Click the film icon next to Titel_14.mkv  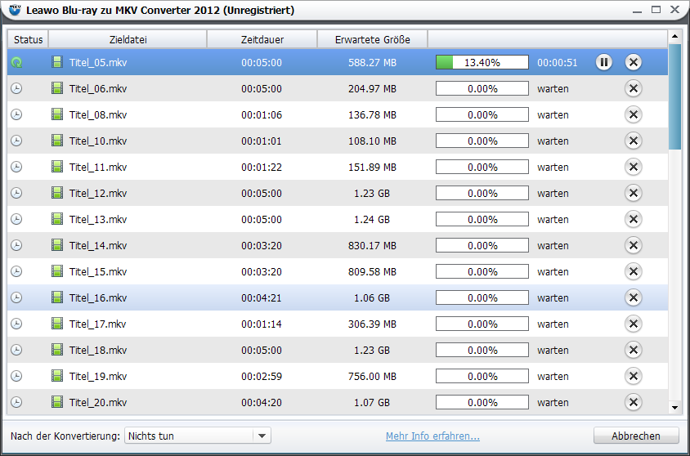pyautogui.click(x=57, y=245)
